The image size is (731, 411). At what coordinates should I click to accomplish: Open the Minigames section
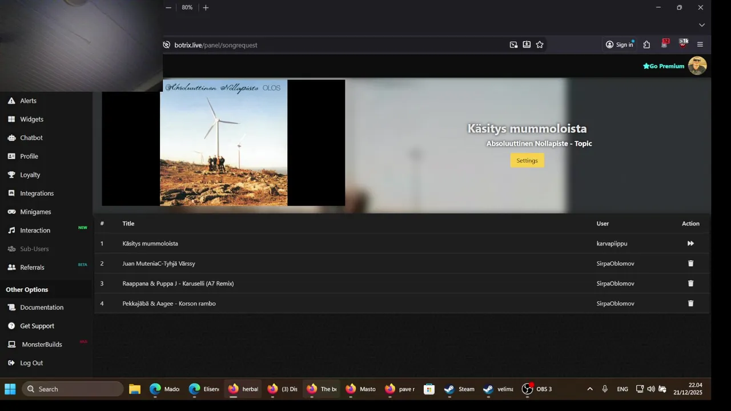pyautogui.click(x=35, y=212)
